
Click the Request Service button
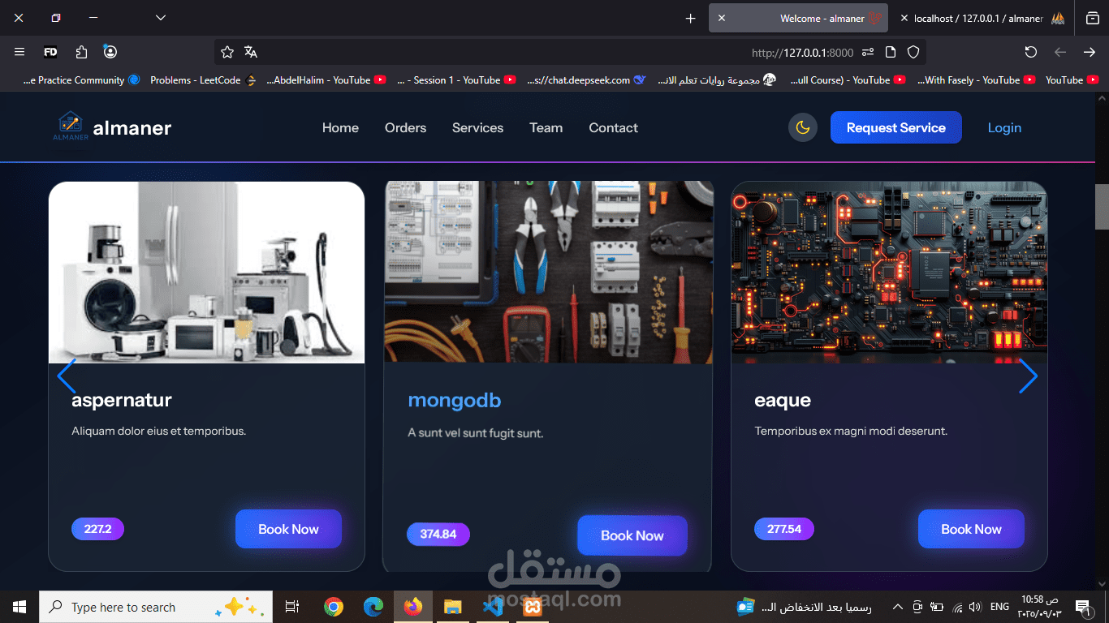coord(896,127)
